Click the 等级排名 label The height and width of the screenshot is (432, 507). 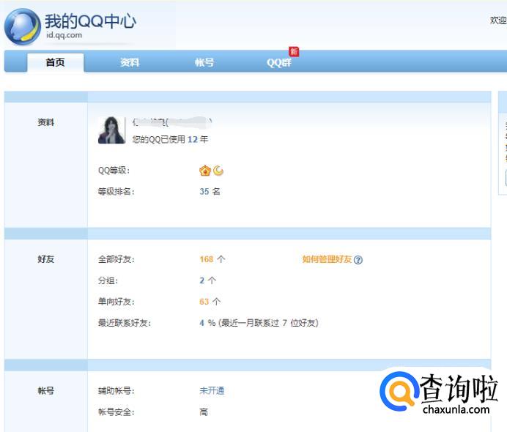tap(116, 192)
